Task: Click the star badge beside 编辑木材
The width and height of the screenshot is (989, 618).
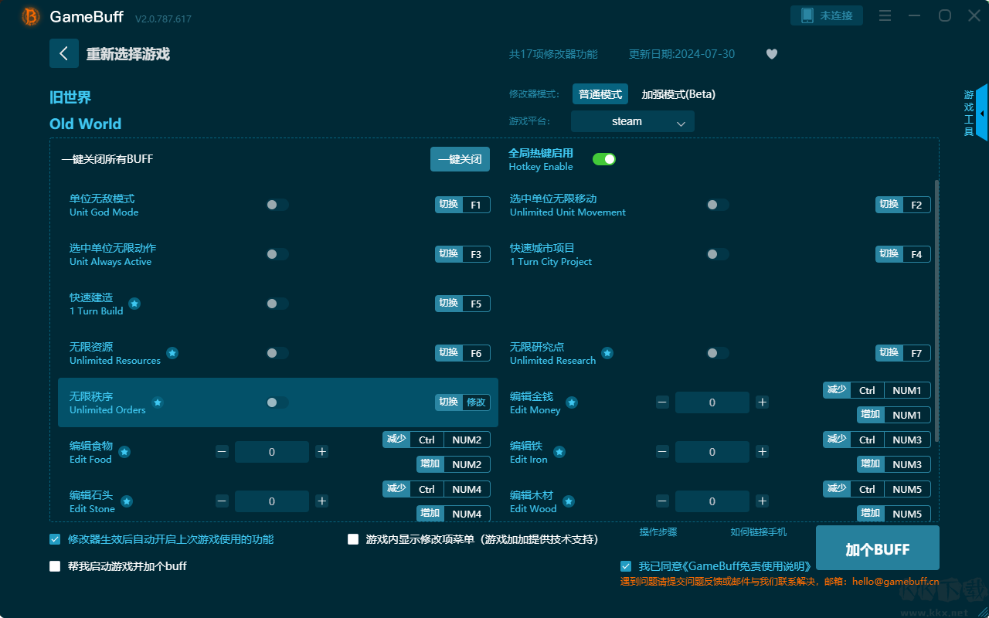Action: (x=569, y=501)
